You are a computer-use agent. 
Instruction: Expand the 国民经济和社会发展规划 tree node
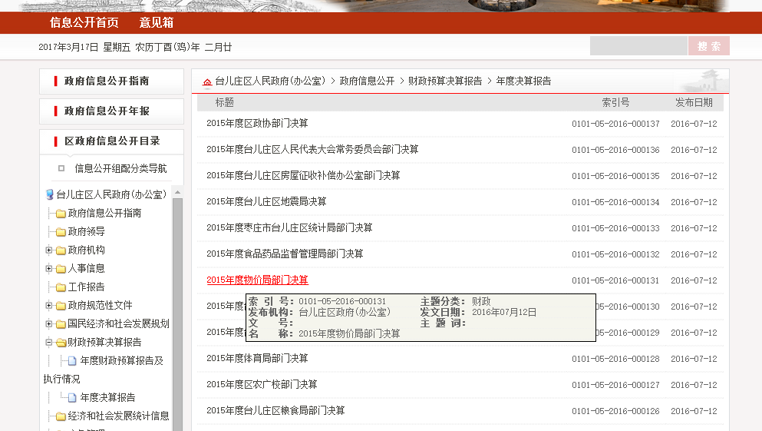pos(49,324)
